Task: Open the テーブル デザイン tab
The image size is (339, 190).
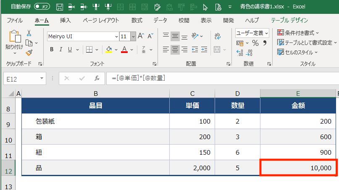Action: [289, 20]
